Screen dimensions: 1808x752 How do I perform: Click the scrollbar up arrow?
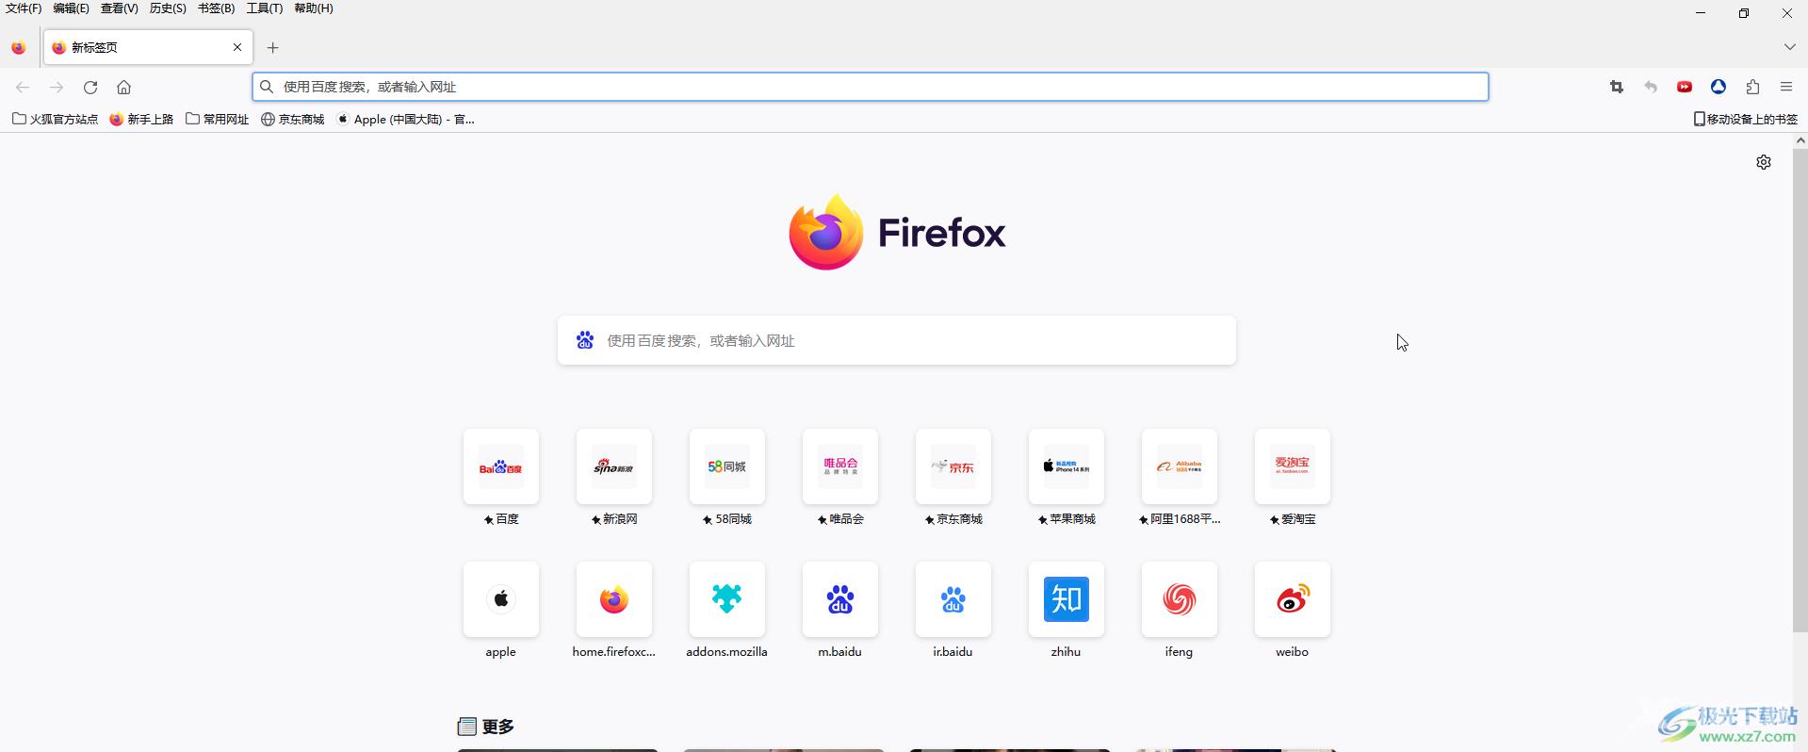(x=1800, y=140)
